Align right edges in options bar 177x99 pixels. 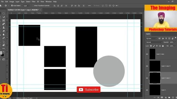click(x=61, y=5)
